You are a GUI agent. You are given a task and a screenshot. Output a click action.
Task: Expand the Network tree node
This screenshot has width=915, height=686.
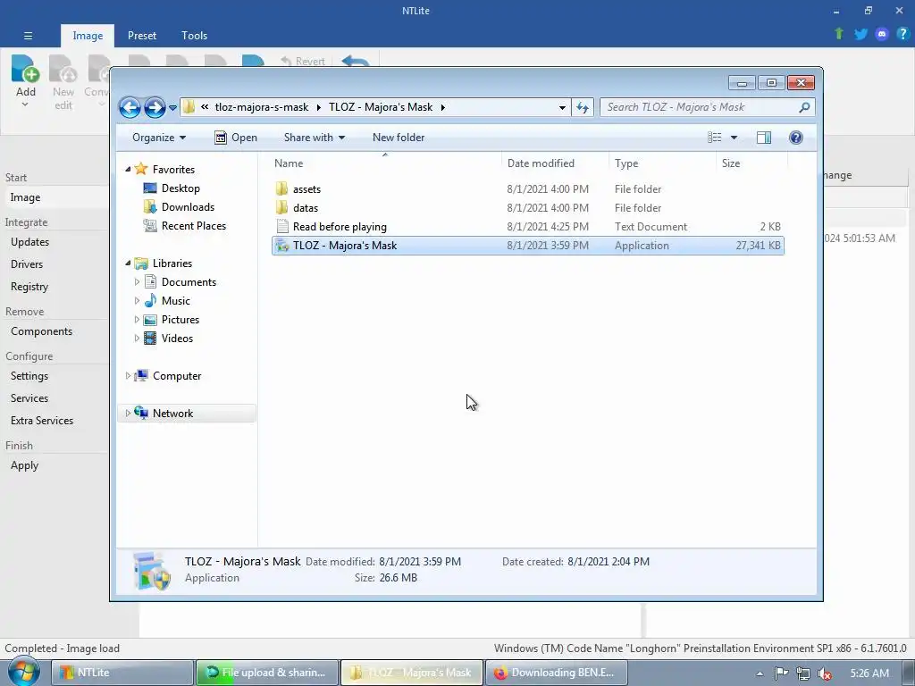(128, 413)
